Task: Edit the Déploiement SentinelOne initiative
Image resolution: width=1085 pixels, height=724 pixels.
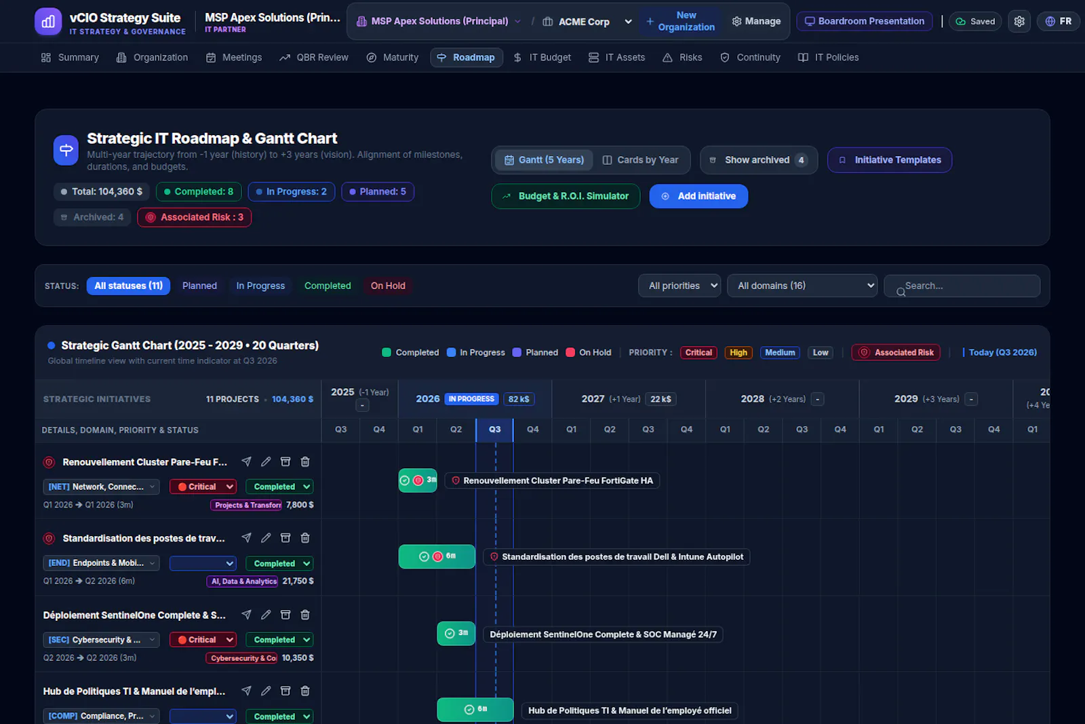Action: (x=266, y=615)
